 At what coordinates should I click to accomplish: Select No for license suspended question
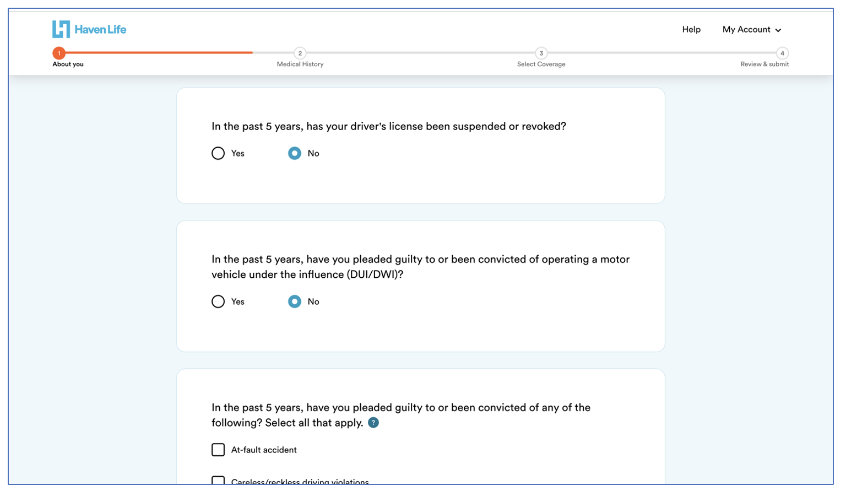click(295, 153)
